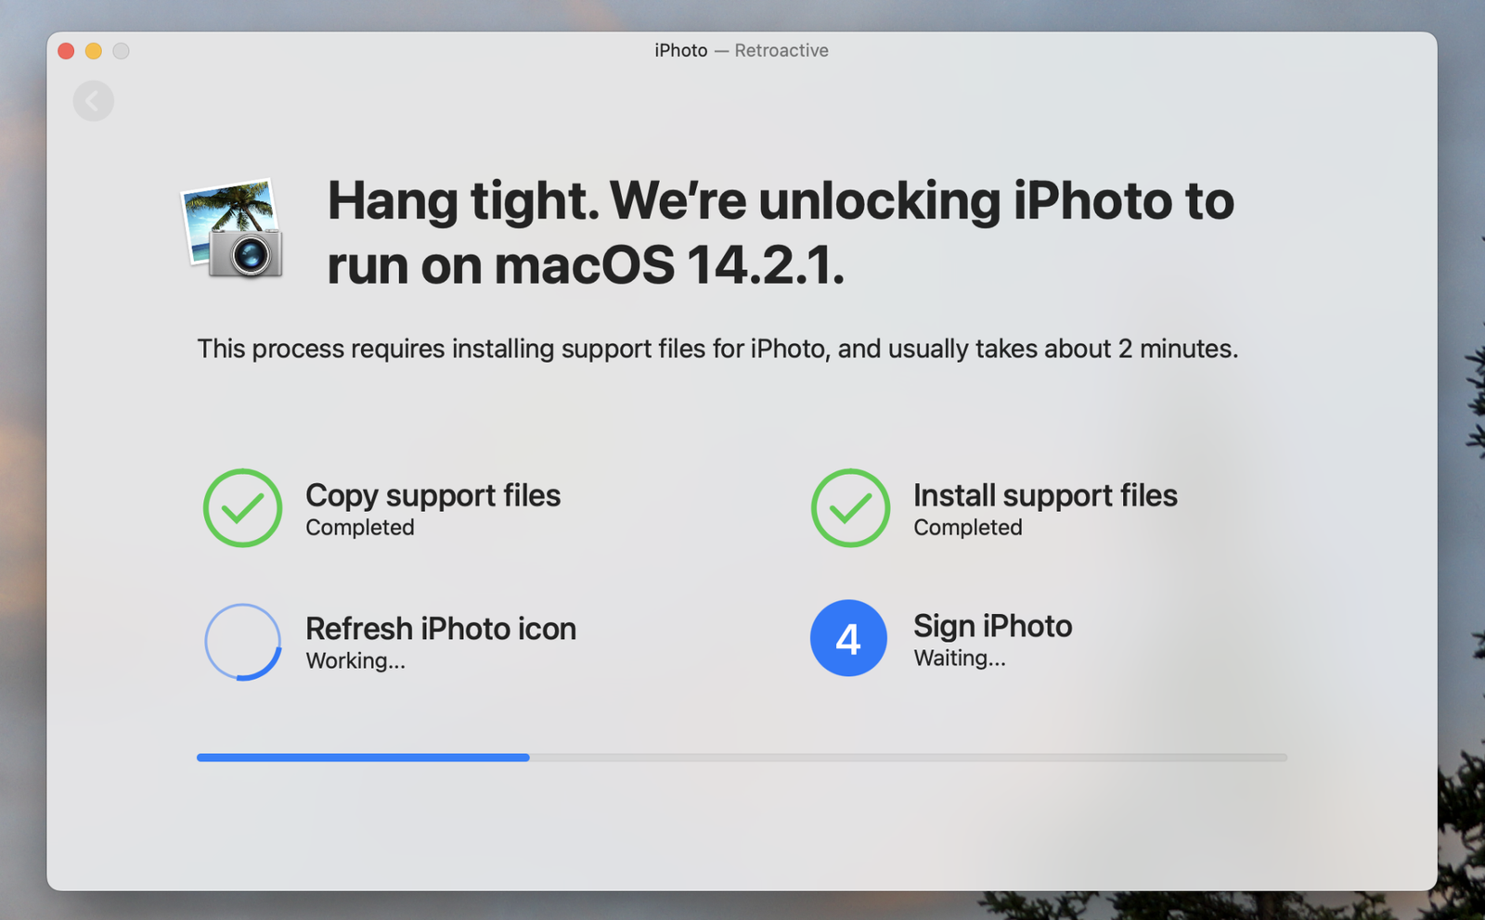The image size is (1485, 920).
Task: Close the Retroactive window with red button
Action: pos(66,51)
